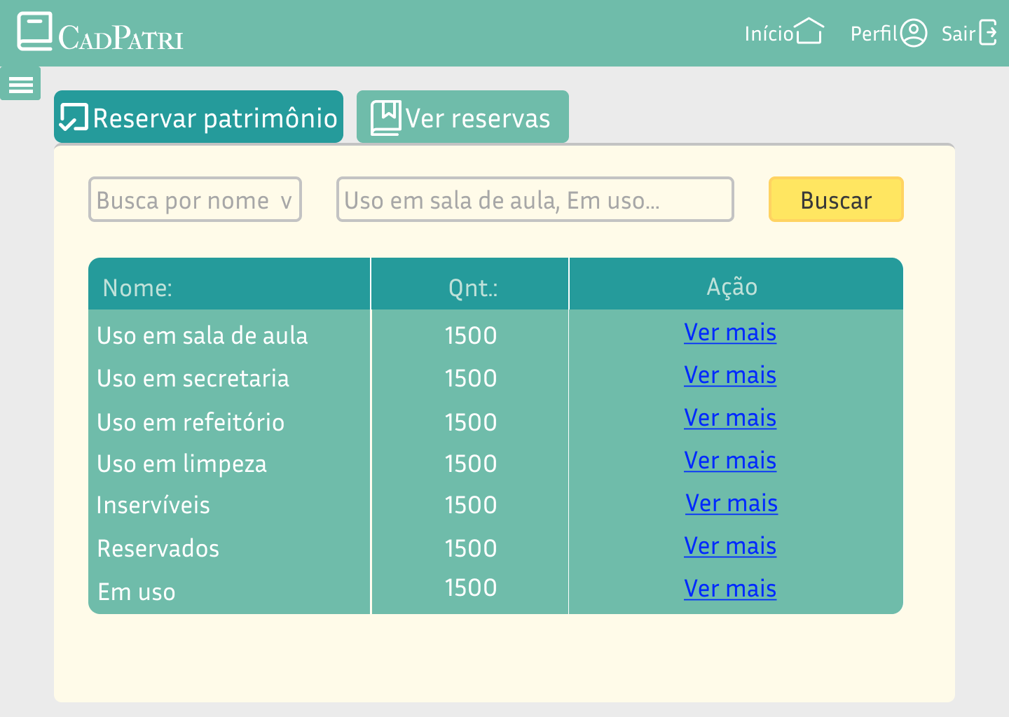The image size is (1009, 717).
Task: Select the 'Reservados' row name
Action: coord(158,549)
